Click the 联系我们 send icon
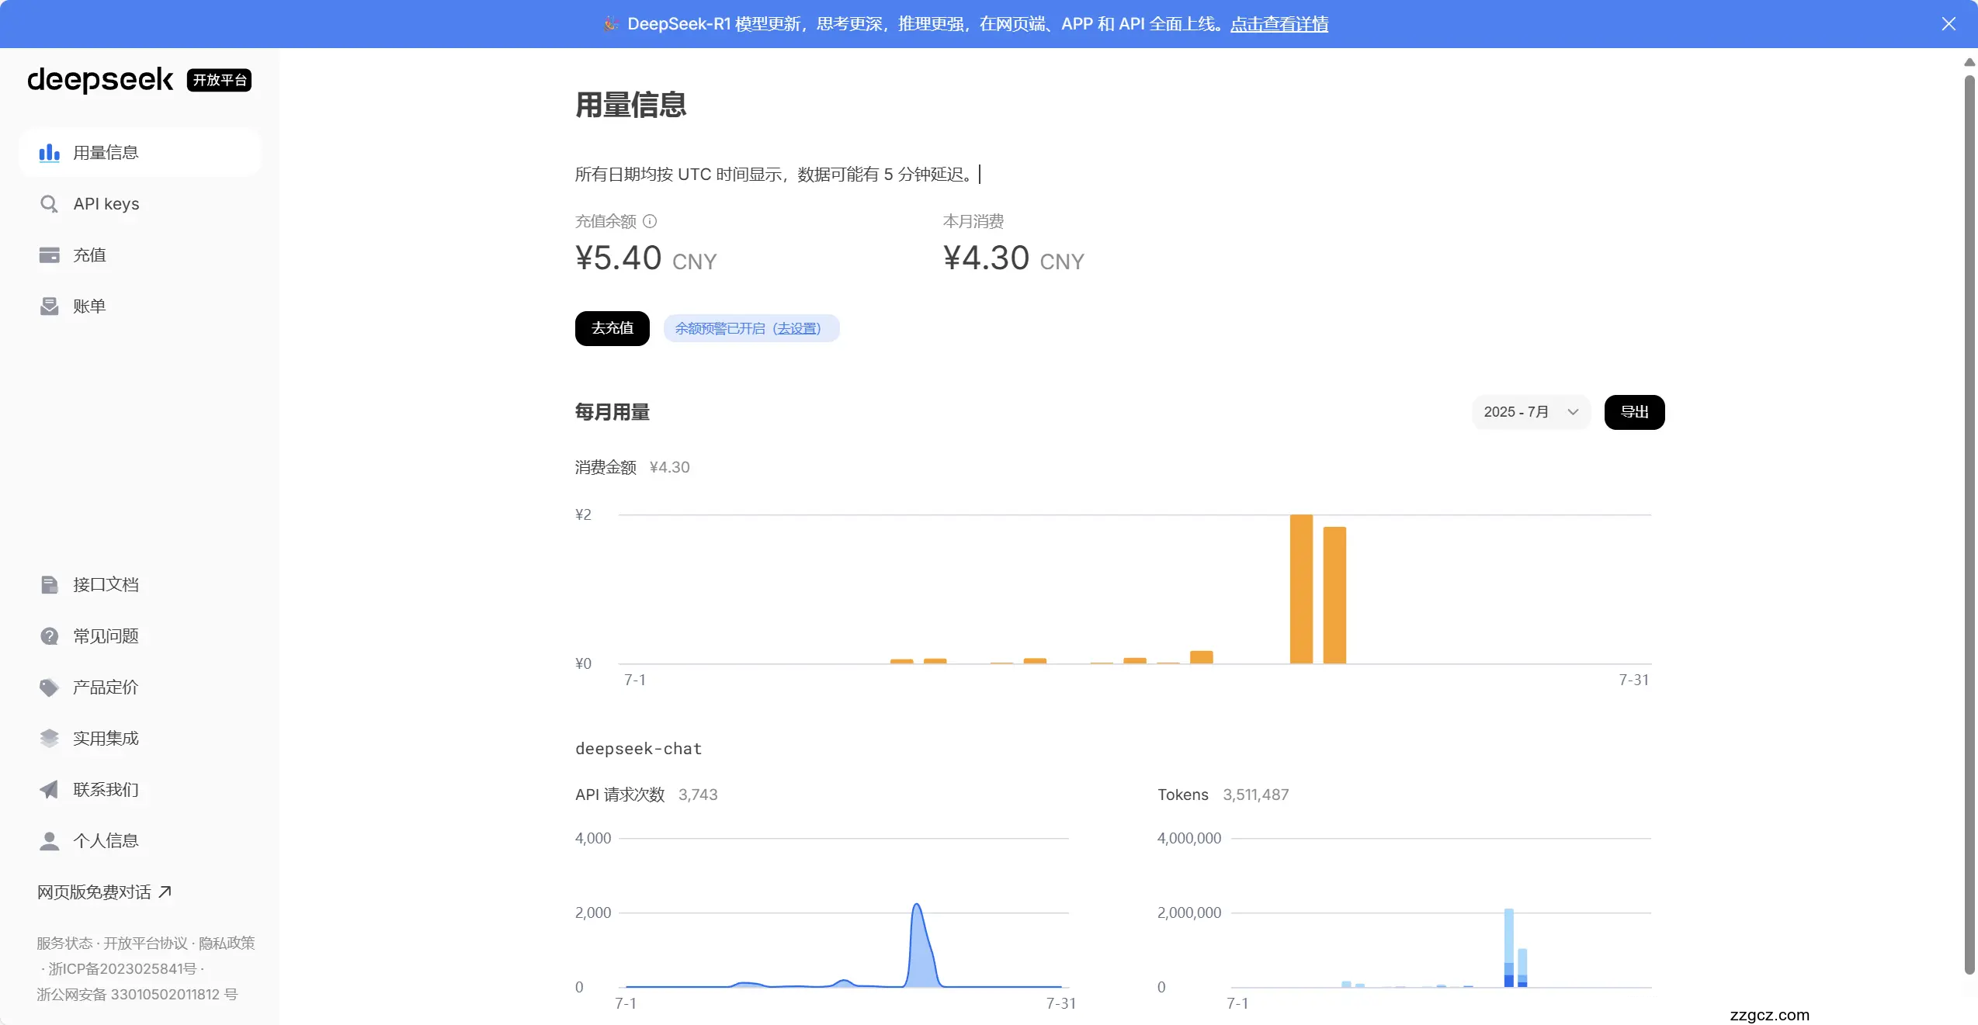This screenshot has height=1025, width=1978. tap(49, 789)
